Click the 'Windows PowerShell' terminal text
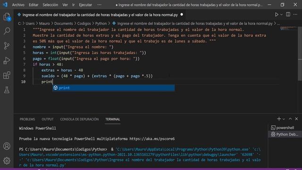The width and height of the screenshot is (302, 170). (x=37, y=128)
